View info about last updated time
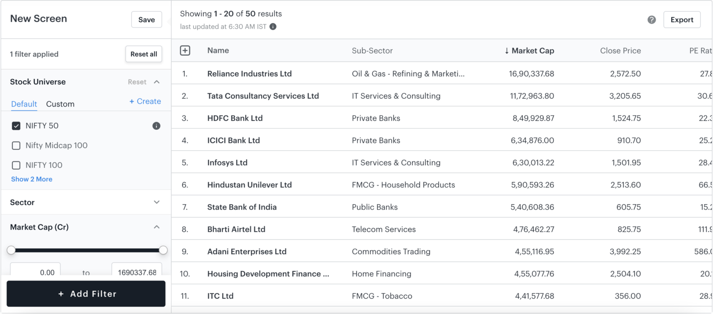 [273, 26]
